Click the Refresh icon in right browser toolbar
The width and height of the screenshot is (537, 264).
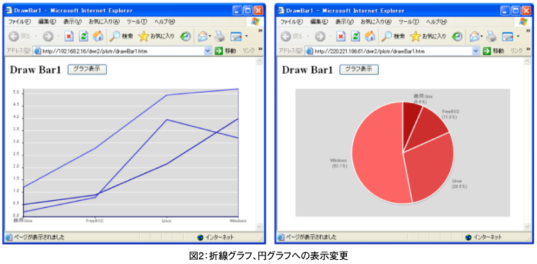pos(355,36)
